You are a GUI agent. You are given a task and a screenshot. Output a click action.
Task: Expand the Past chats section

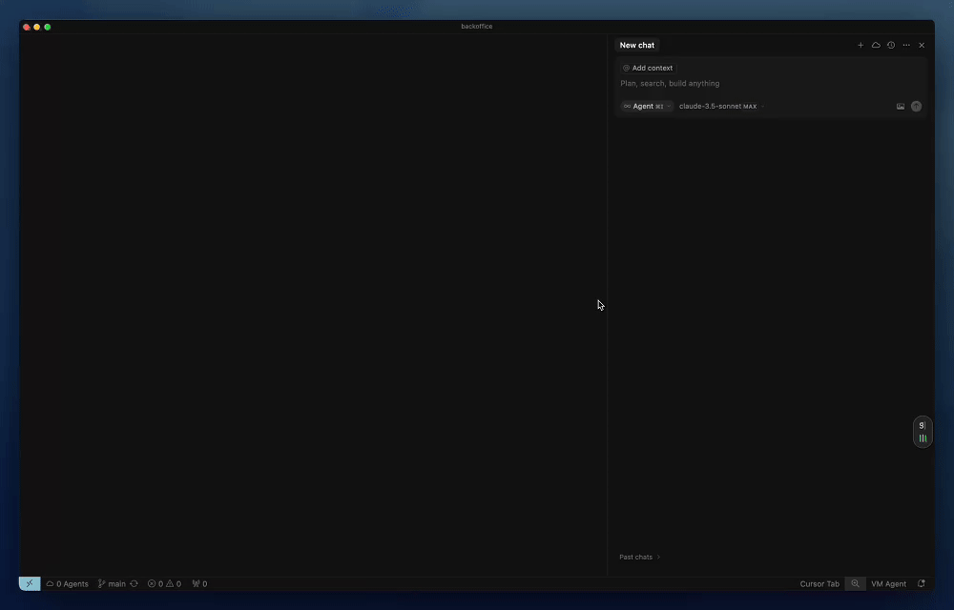pyautogui.click(x=639, y=557)
